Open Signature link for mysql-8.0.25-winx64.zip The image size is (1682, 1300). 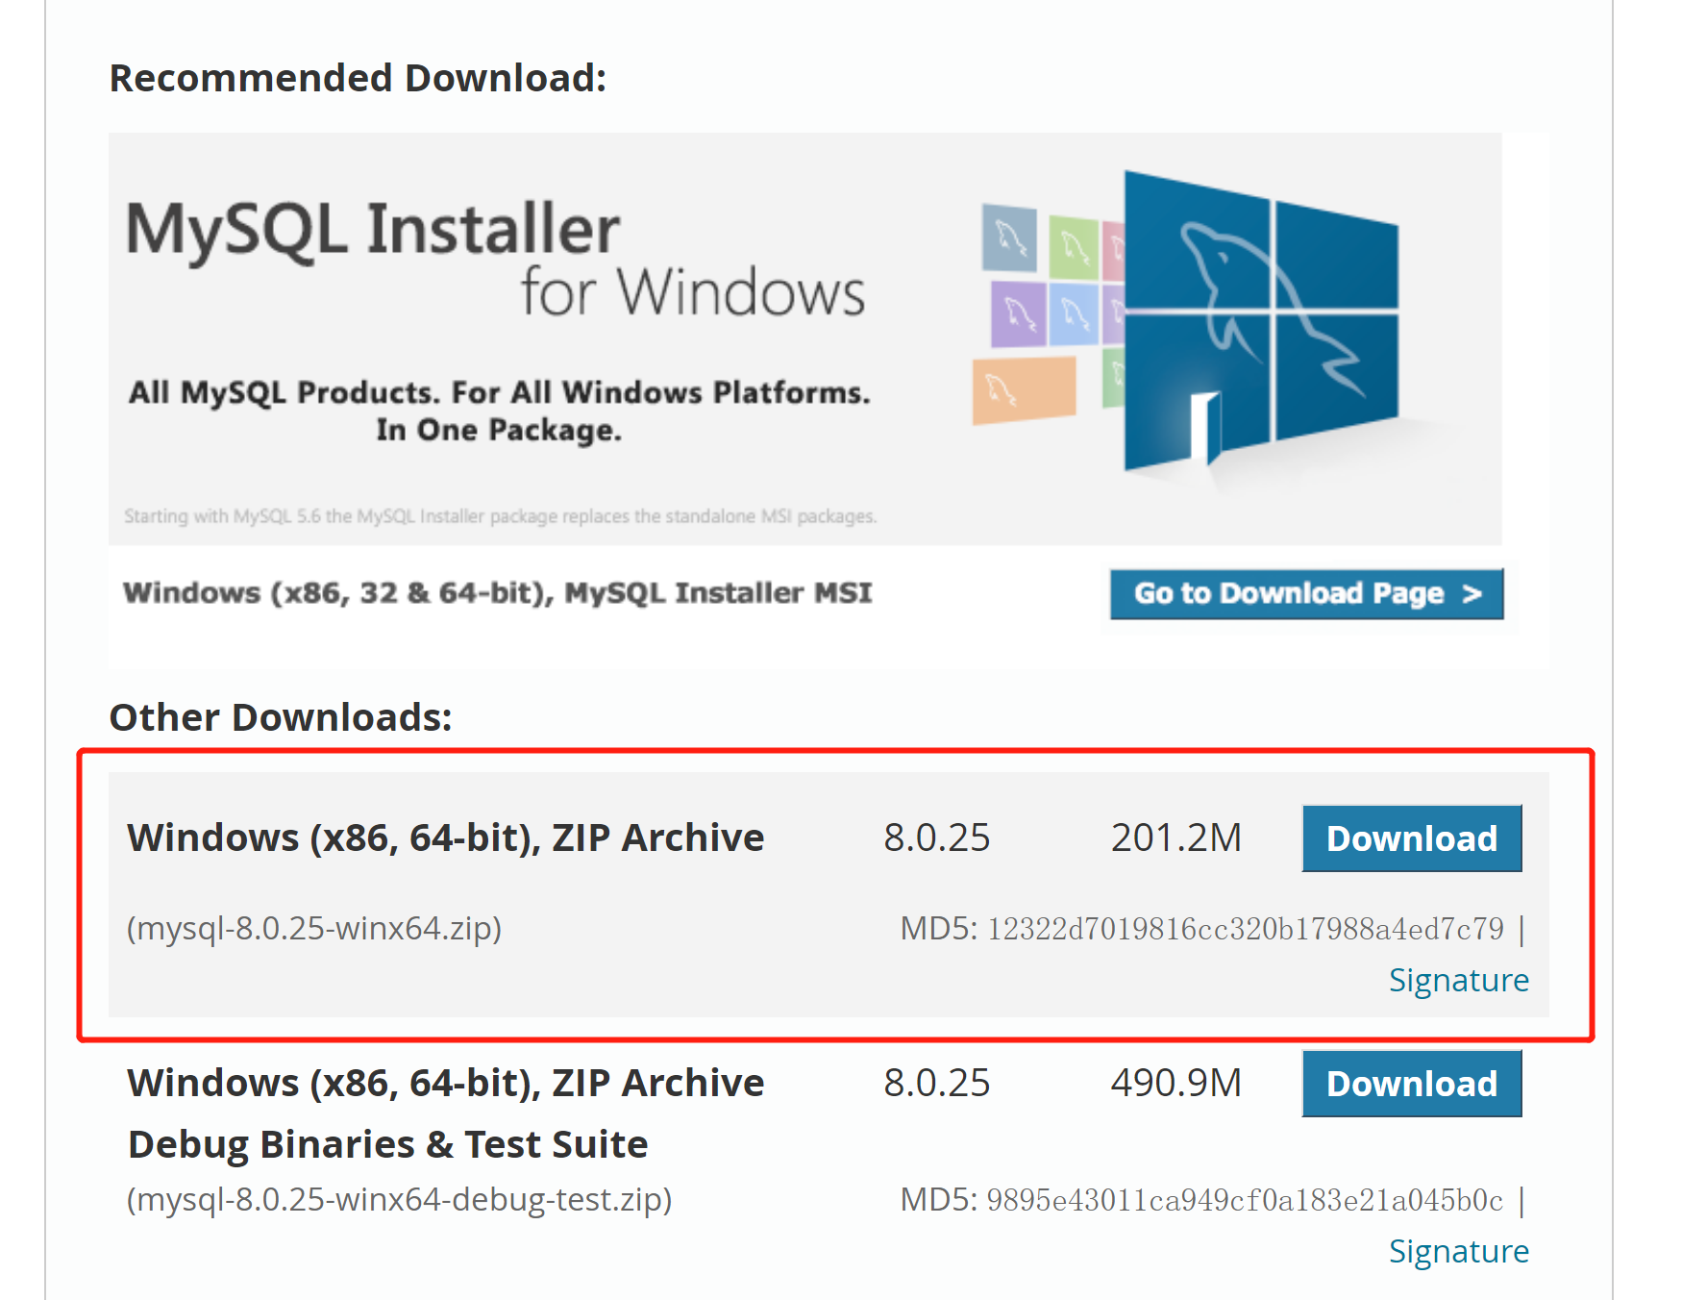[x=1458, y=980]
